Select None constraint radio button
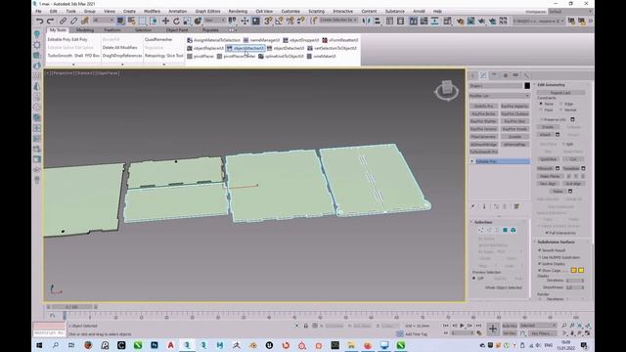Image resolution: width=626 pixels, height=352 pixels. pos(541,104)
